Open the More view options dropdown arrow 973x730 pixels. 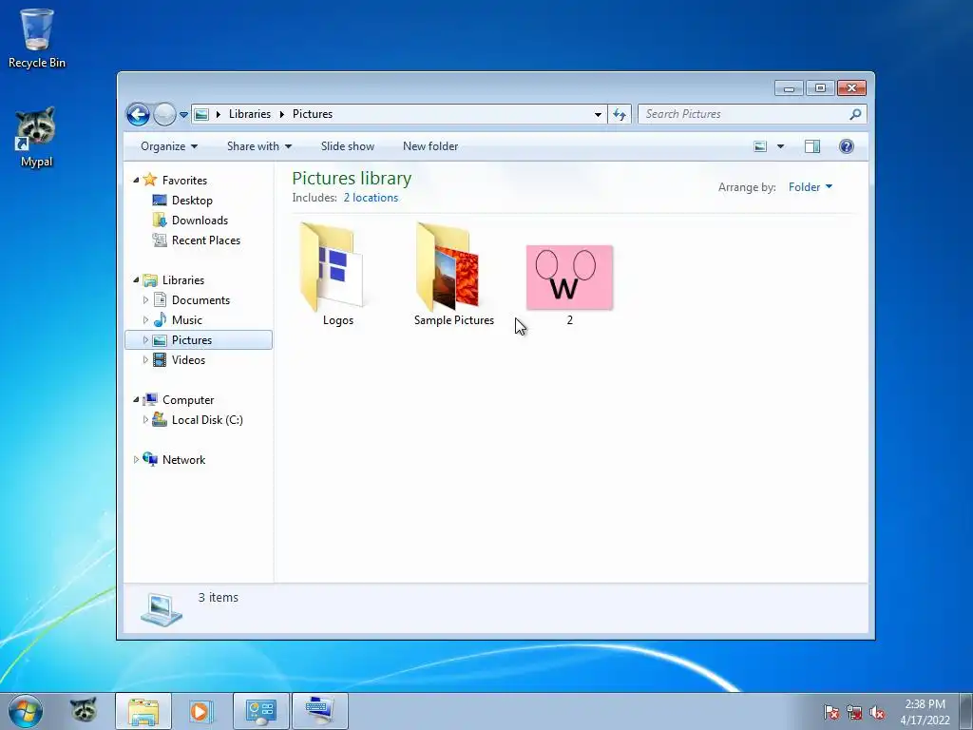click(x=781, y=146)
